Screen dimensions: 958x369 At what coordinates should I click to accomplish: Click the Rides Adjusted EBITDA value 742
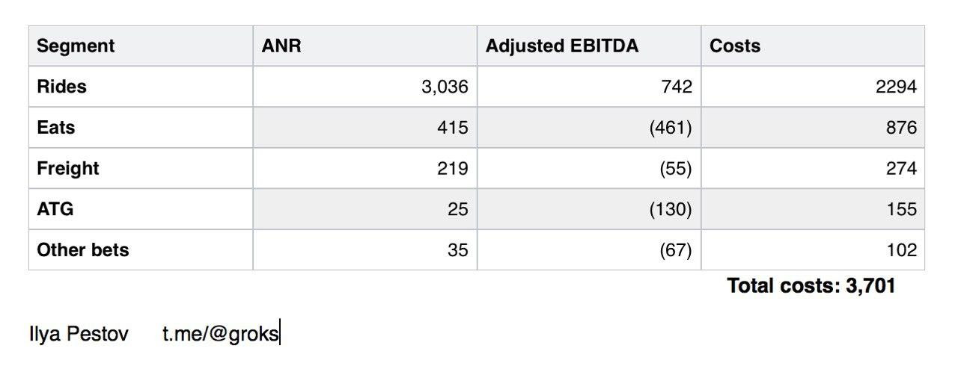pyautogui.click(x=677, y=87)
